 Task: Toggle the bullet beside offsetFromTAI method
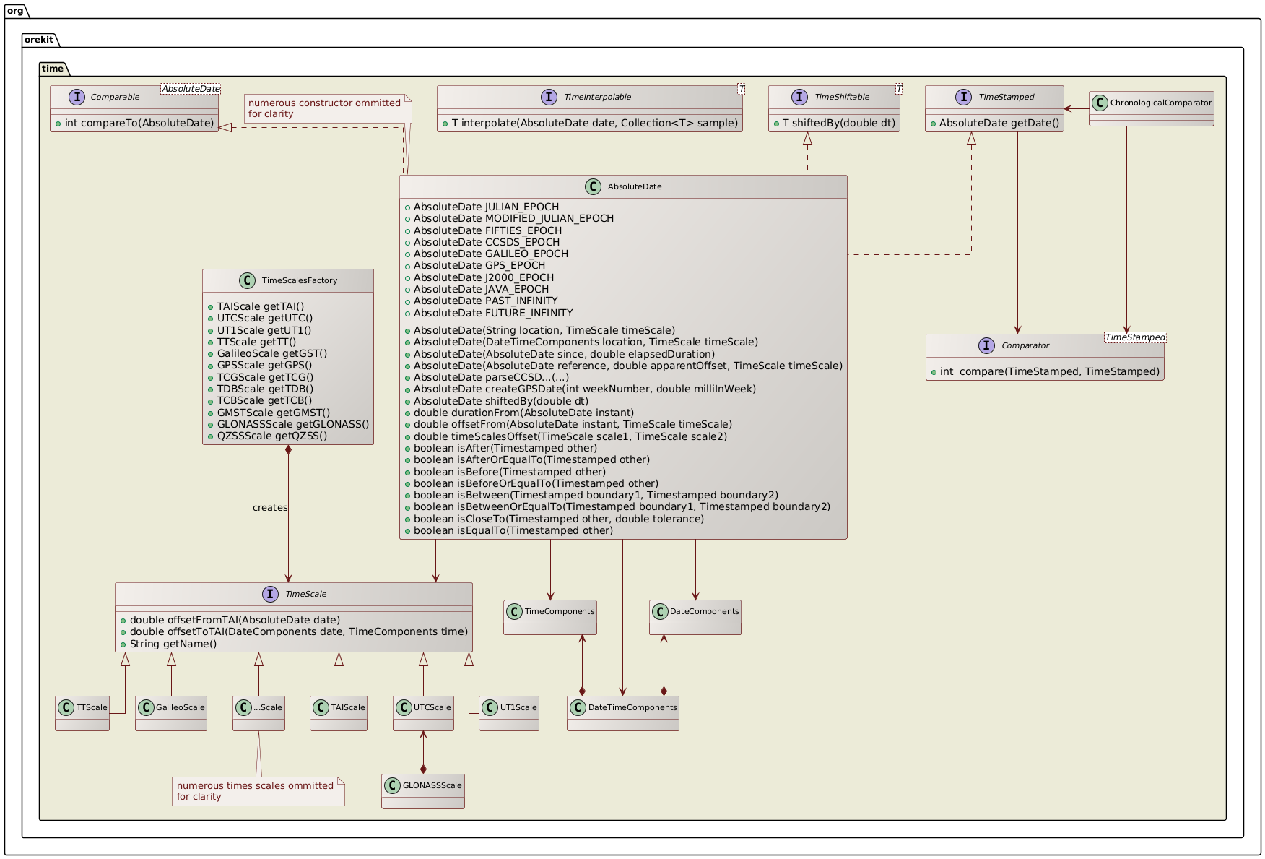point(122,619)
